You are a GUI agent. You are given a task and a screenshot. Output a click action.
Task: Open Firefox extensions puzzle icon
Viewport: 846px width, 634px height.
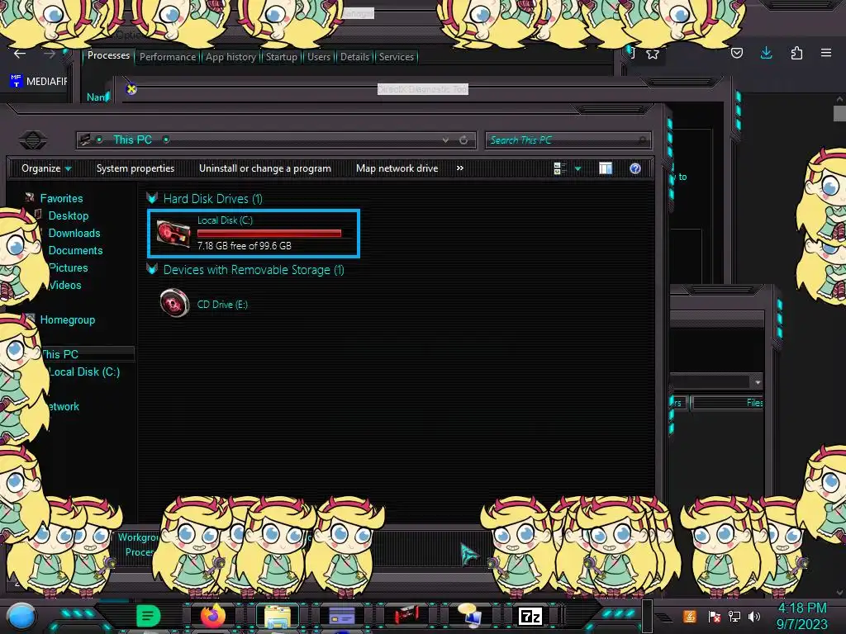pos(796,53)
